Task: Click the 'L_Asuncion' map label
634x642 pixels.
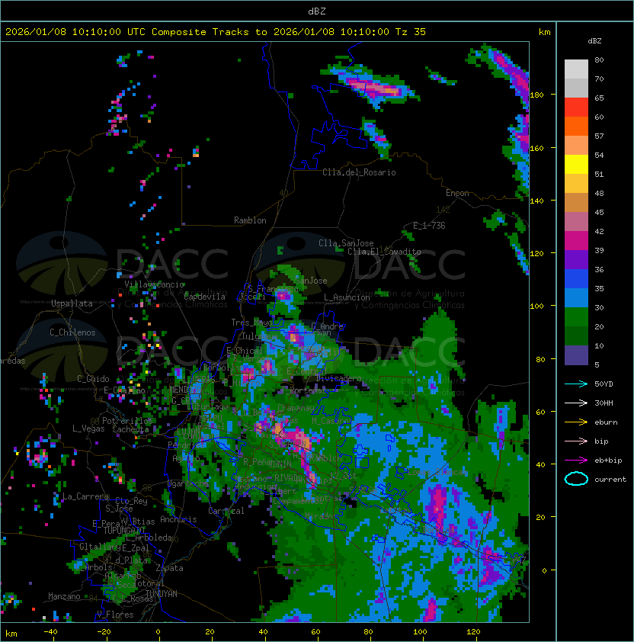Action: pyautogui.click(x=347, y=297)
